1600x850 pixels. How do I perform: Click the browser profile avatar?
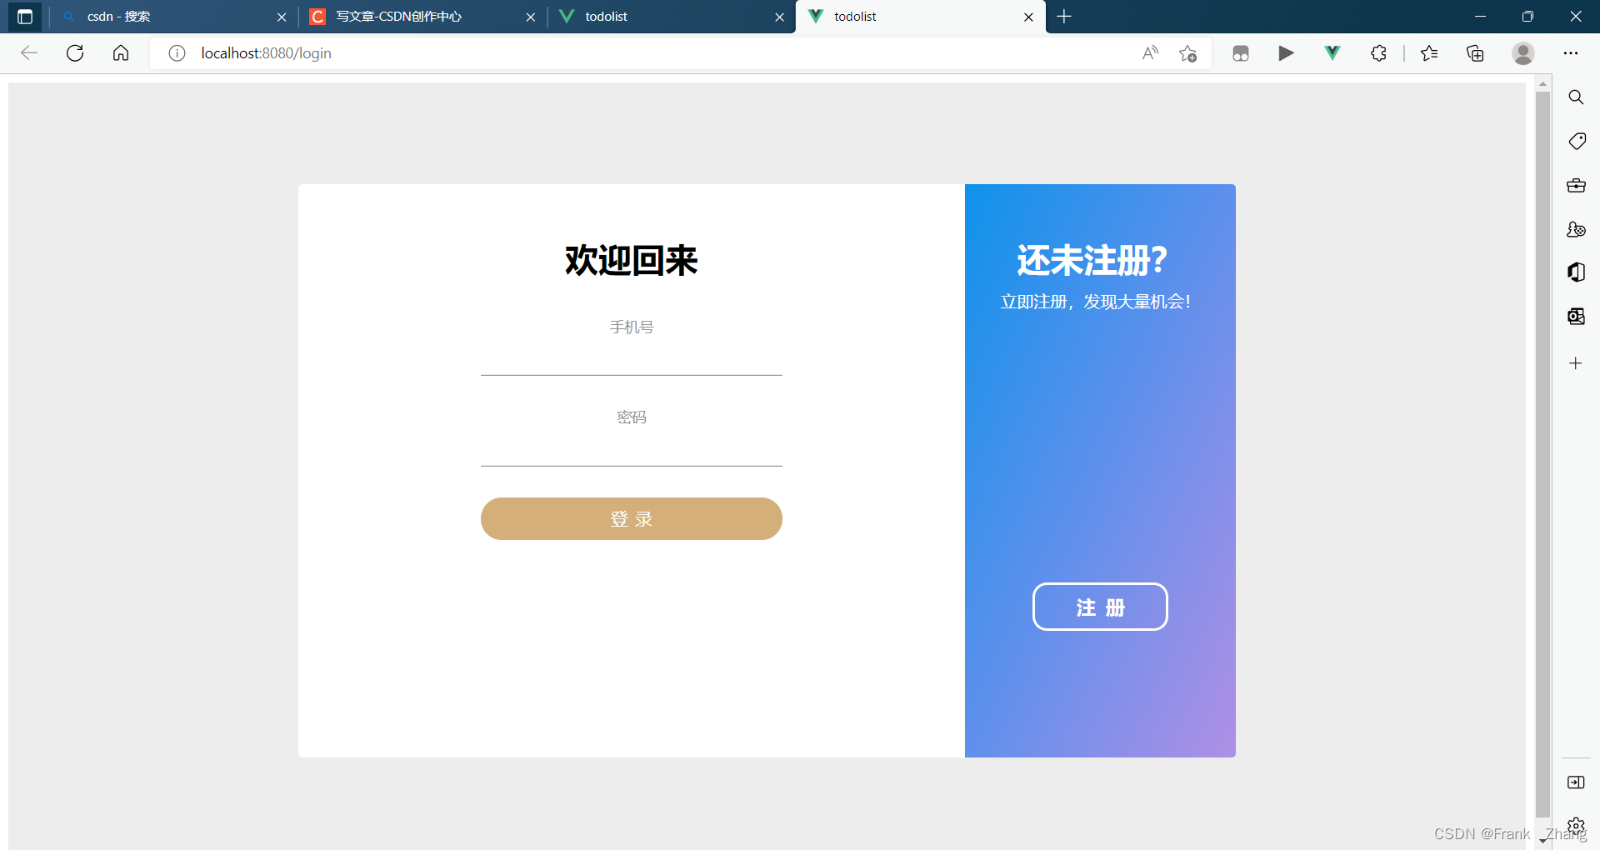(1522, 52)
